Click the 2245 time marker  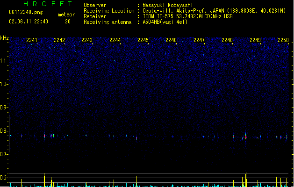[x=143, y=40]
